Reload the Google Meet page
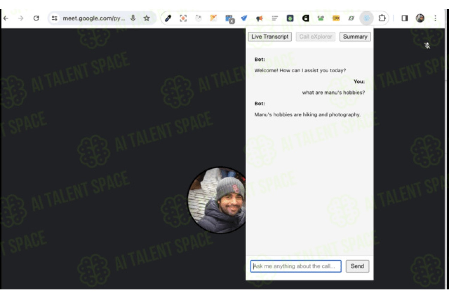The height and width of the screenshot is (299, 449). pyautogui.click(x=36, y=18)
